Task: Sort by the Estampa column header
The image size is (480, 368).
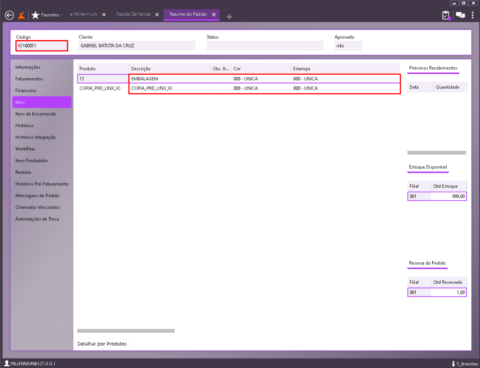Action: tap(345, 69)
